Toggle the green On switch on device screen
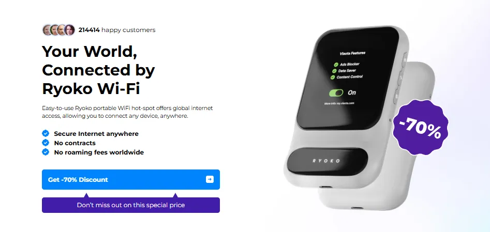490x232 pixels. pos(336,92)
